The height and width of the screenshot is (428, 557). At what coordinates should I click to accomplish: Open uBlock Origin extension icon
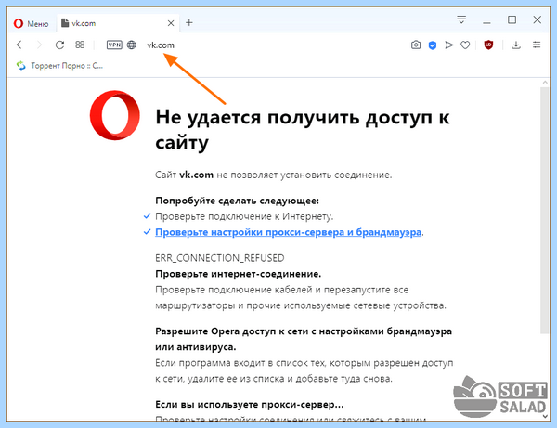(489, 45)
